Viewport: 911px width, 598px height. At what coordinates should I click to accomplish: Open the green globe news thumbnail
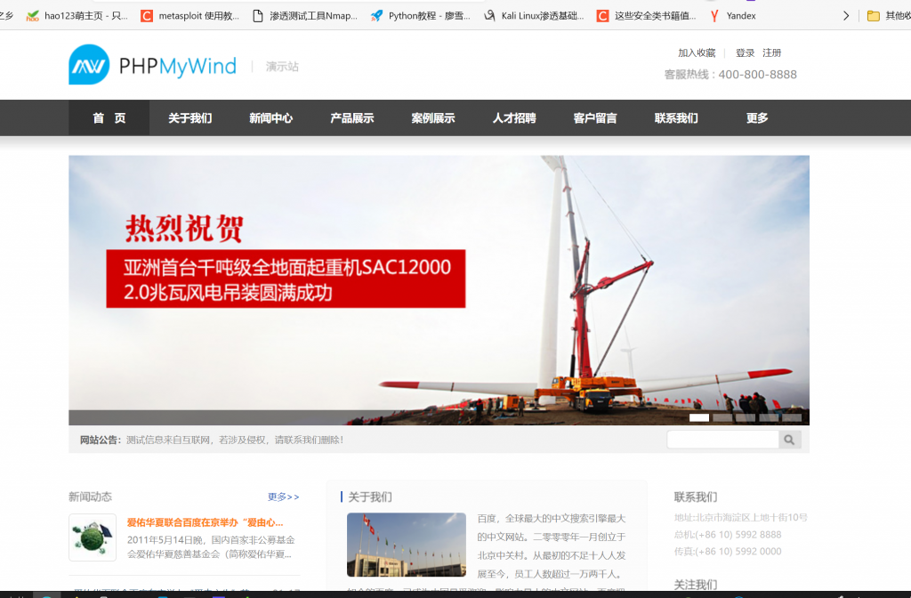coord(93,537)
